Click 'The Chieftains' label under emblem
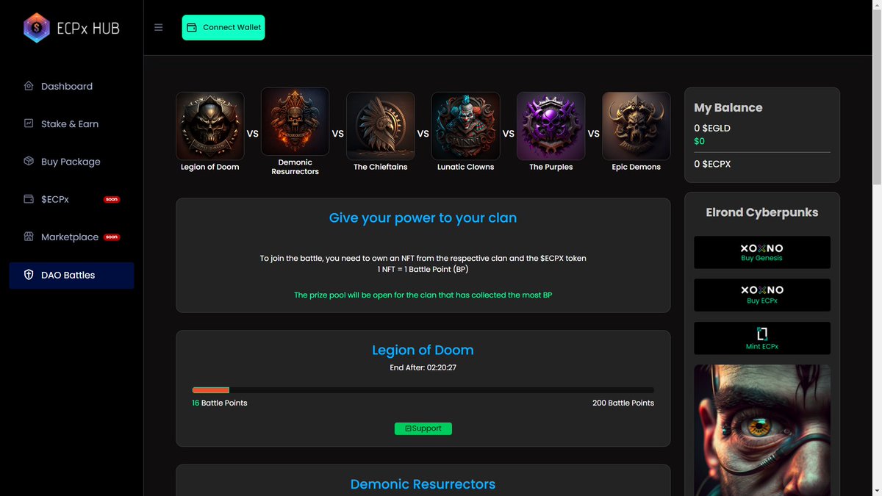 click(x=381, y=167)
